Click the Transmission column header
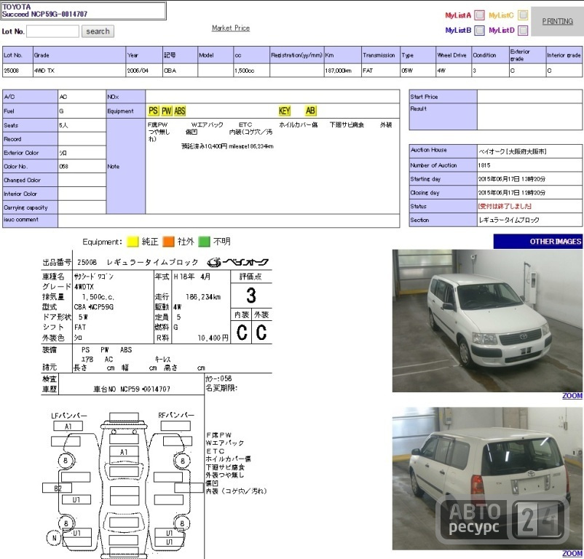The image size is (584, 559). coord(381,55)
